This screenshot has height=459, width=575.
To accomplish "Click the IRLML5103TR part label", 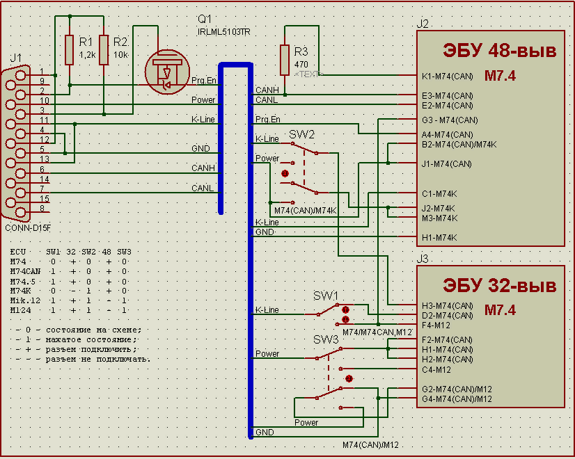I will [x=223, y=32].
